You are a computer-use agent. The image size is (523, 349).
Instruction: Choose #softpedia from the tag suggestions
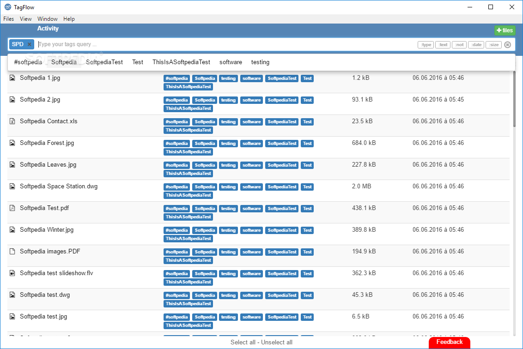28,62
